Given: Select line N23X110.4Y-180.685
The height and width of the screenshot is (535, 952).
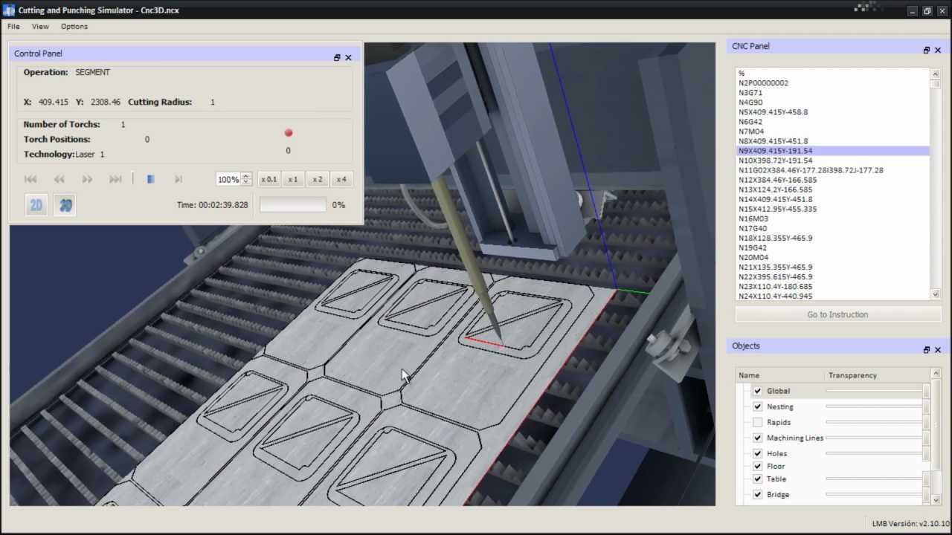Looking at the screenshot, I should pyautogui.click(x=833, y=286).
